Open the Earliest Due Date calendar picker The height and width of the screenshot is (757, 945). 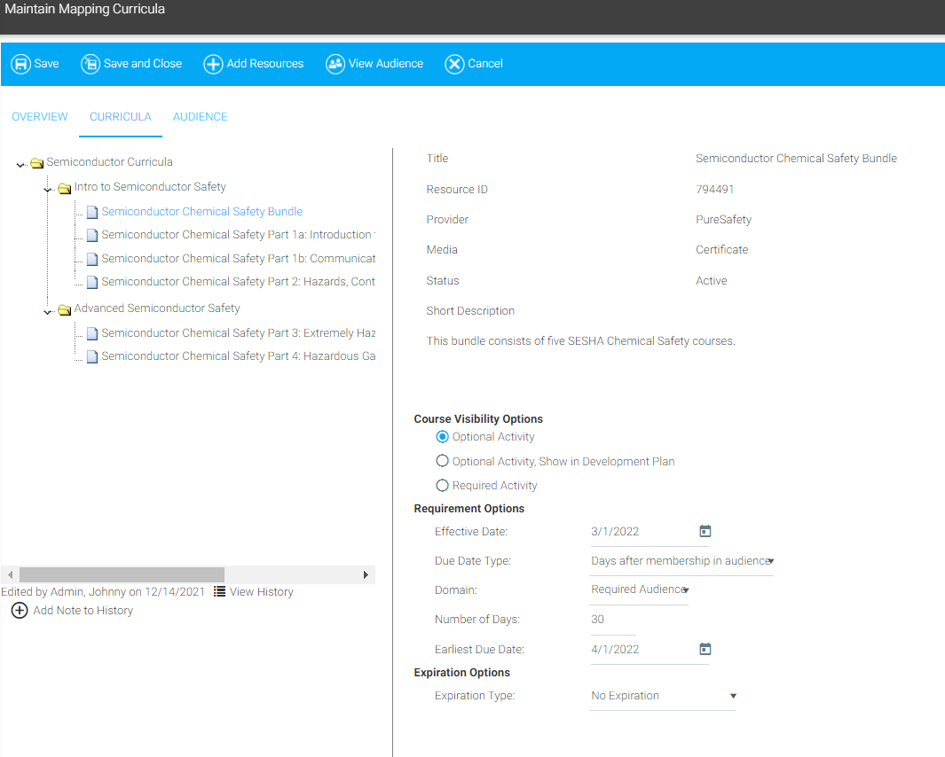point(705,649)
